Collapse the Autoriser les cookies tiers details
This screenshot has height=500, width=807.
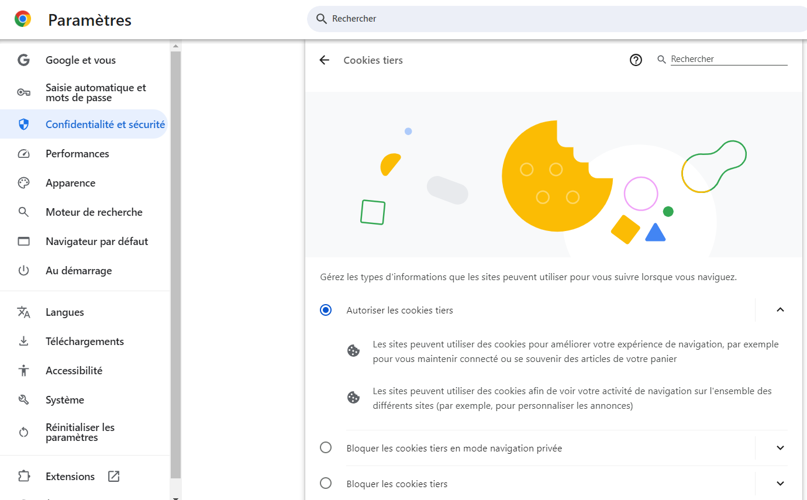click(x=780, y=310)
